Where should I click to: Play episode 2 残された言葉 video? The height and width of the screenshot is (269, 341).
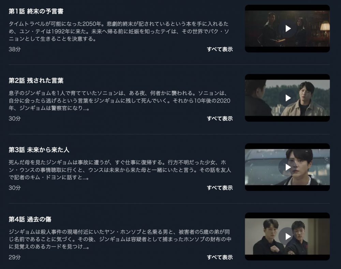tap(288, 98)
